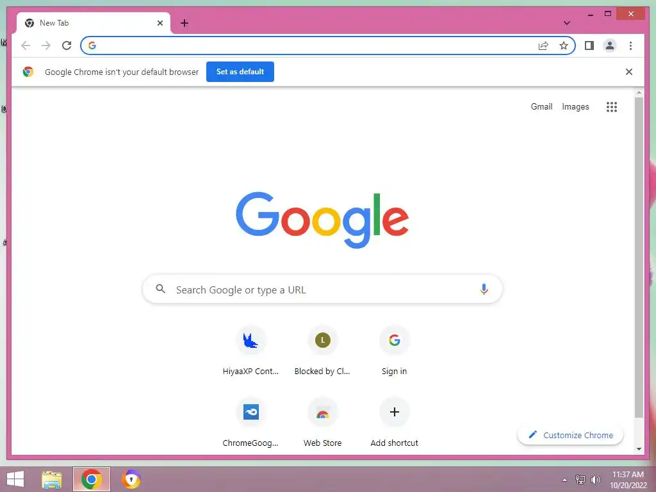Bookmark this tab with the star icon

click(x=564, y=45)
